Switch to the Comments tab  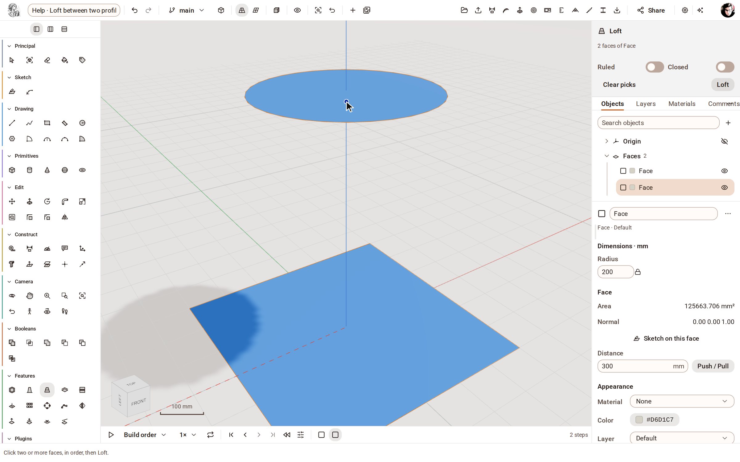(724, 104)
